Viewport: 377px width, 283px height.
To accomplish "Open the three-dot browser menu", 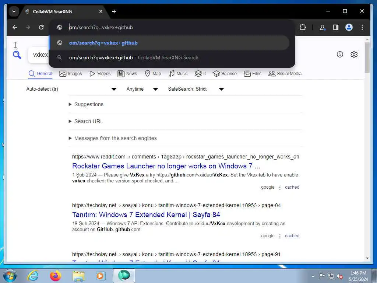I will point(362,27).
